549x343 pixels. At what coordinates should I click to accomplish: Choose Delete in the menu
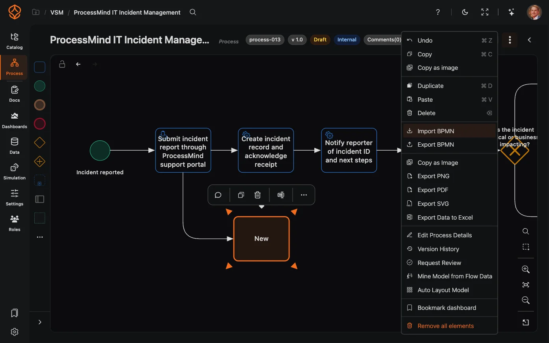(x=449, y=113)
